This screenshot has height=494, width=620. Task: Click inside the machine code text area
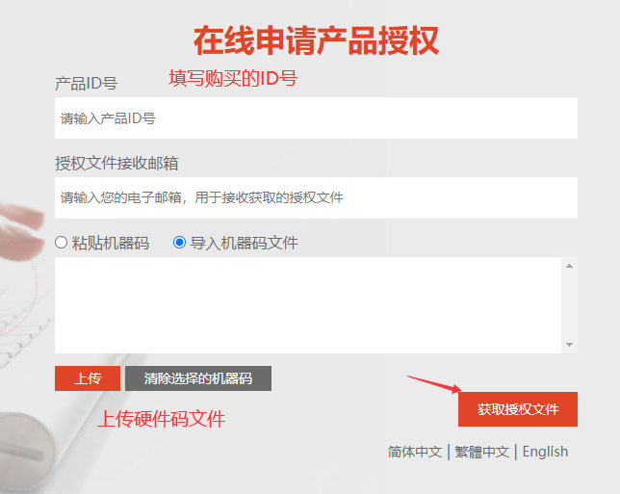click(x=308, y=304)
